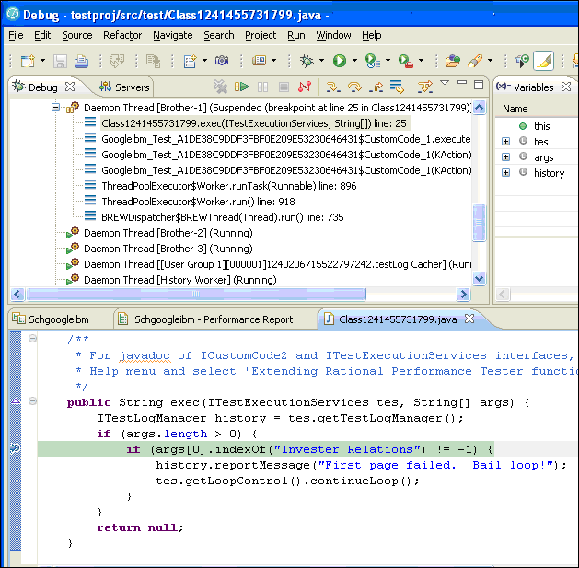The height and width of the screenshot is (568, 579).
Task: Open the Refactor menu
Action: click(x=122, y=35)
